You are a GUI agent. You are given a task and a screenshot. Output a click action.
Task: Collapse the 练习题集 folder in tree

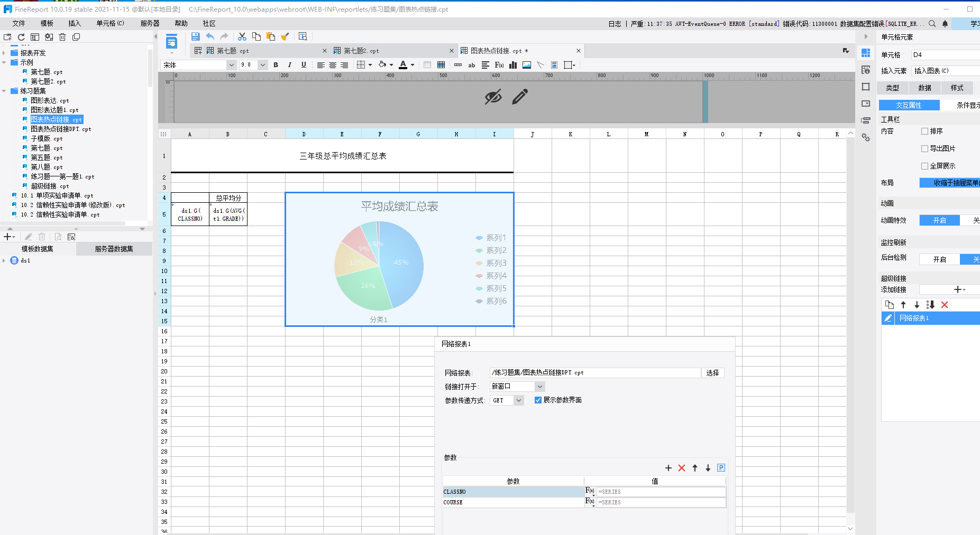point(4,91)
